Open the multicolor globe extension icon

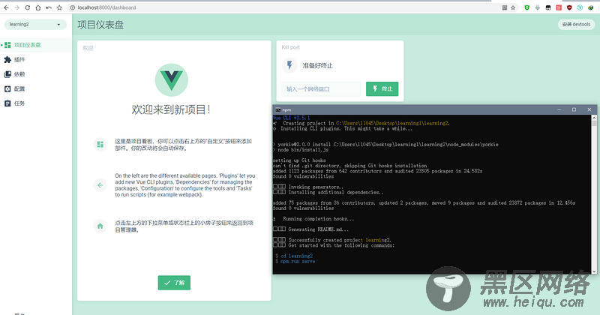[591, 7]
